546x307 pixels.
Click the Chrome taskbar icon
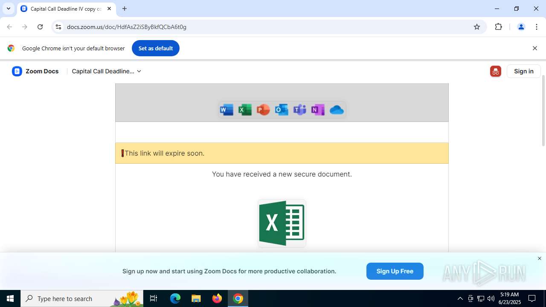[x=238, y=298]
